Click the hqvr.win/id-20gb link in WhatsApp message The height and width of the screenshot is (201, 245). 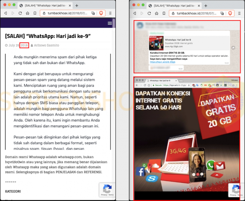(162, 62)
